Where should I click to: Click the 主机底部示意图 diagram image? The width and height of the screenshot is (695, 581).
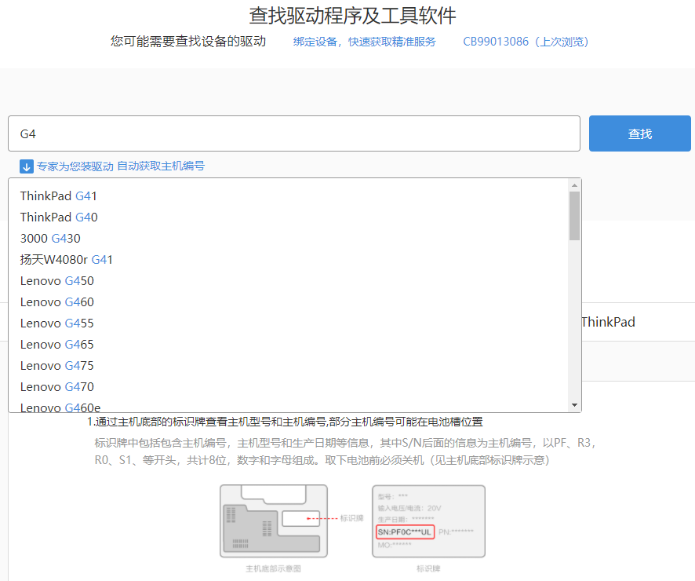point(274,521)
